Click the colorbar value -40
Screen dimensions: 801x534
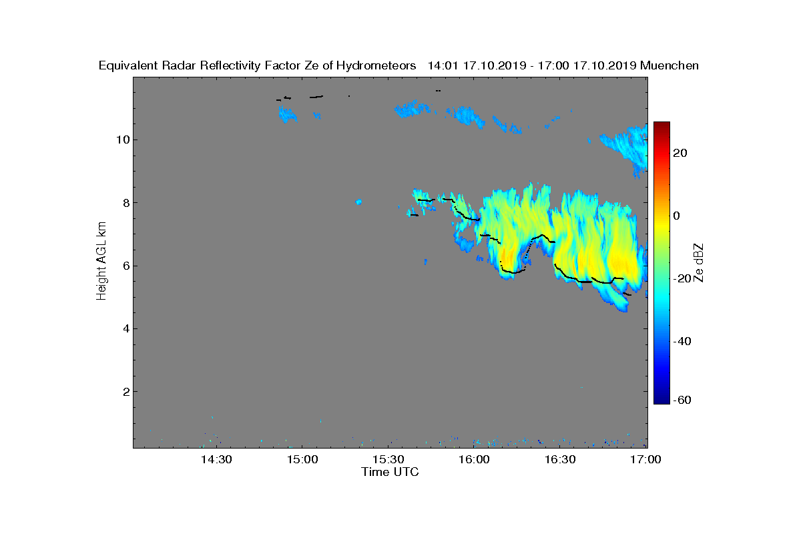click(683, 341)
